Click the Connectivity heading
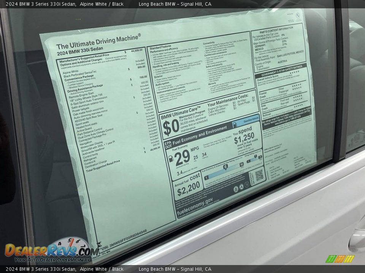Screen dimensions: 365x273 209,43
